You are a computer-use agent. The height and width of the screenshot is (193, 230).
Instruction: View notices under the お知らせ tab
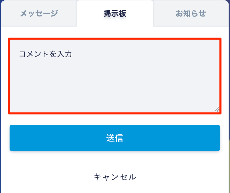[191, 14]
